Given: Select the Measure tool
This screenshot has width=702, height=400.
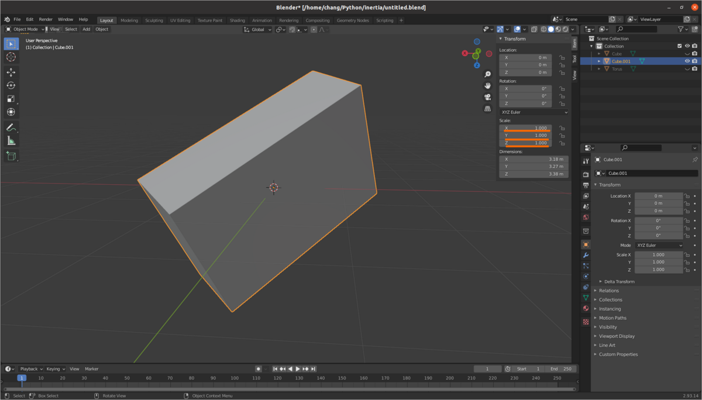Looking at the screenshot, I should click(x=11, y=141).
